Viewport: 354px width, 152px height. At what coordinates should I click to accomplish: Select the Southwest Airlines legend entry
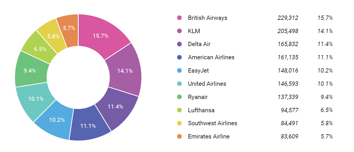click(x=212, y=123)
